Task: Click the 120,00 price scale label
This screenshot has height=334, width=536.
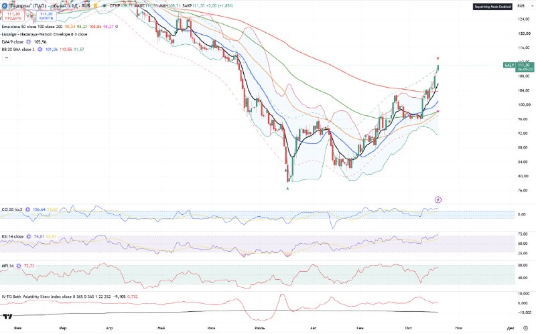Action: click(524, 33)
